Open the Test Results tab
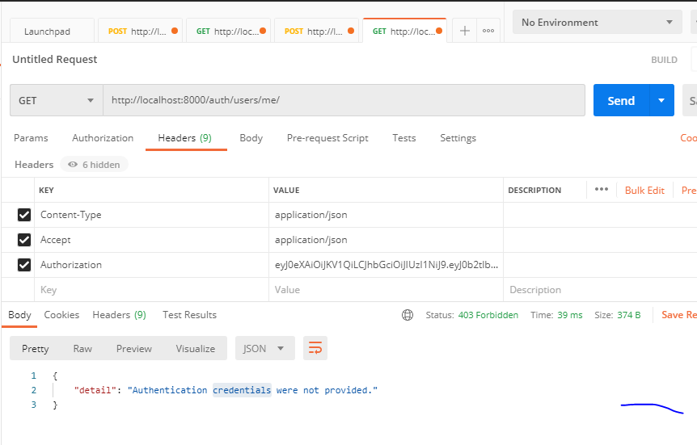 point(189,315)
